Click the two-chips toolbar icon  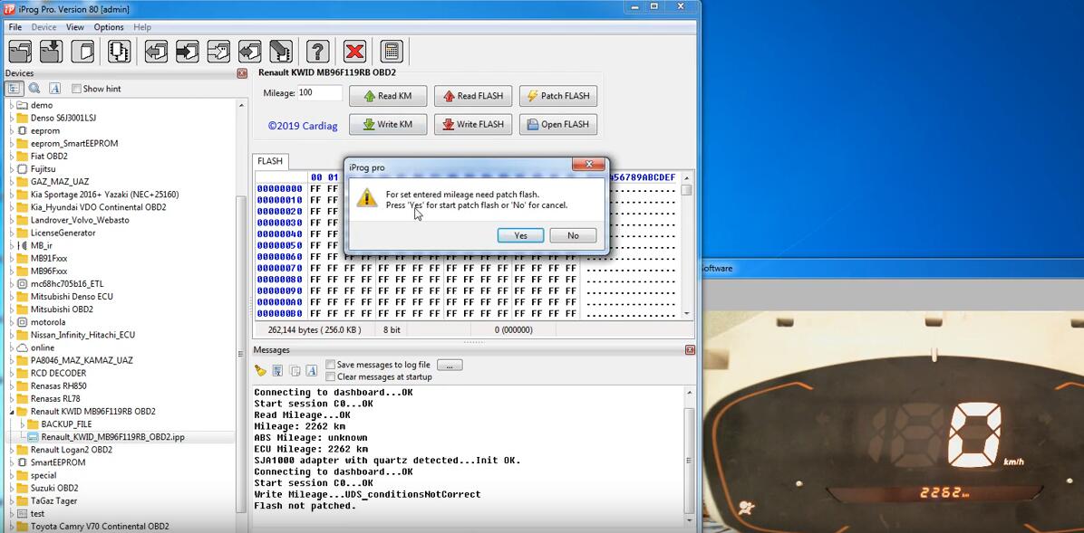(x=120, y=52)
